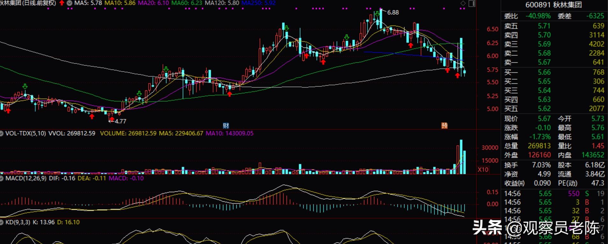Click the 买四 buy-four price 5.63

pyautogui.click(x=544, y=100)
